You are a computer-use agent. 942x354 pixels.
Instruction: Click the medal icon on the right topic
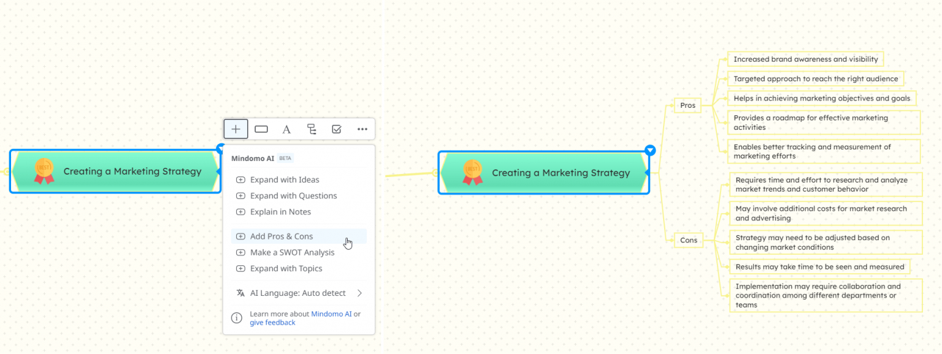(472, 173)
